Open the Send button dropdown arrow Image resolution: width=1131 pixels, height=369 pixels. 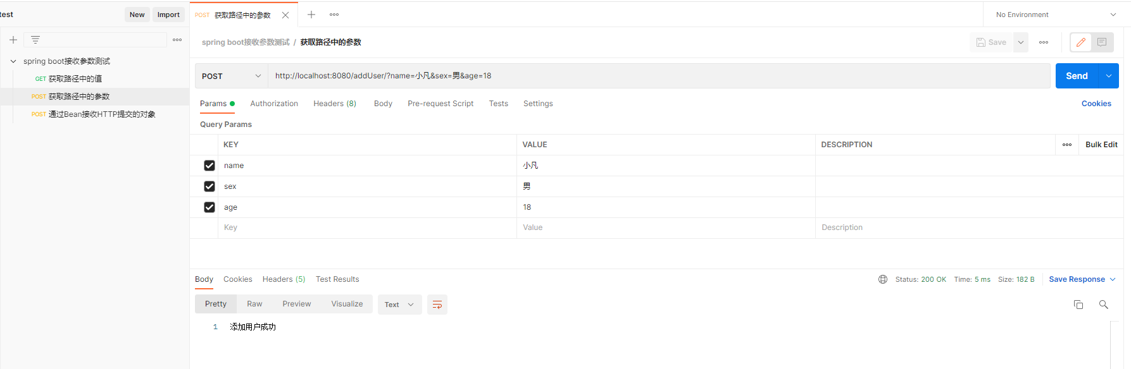[x=1109, y=76]
